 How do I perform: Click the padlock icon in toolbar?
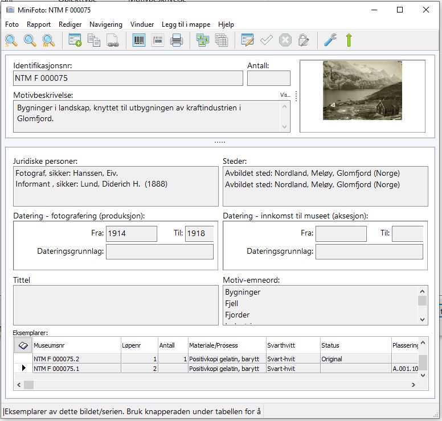304,40
